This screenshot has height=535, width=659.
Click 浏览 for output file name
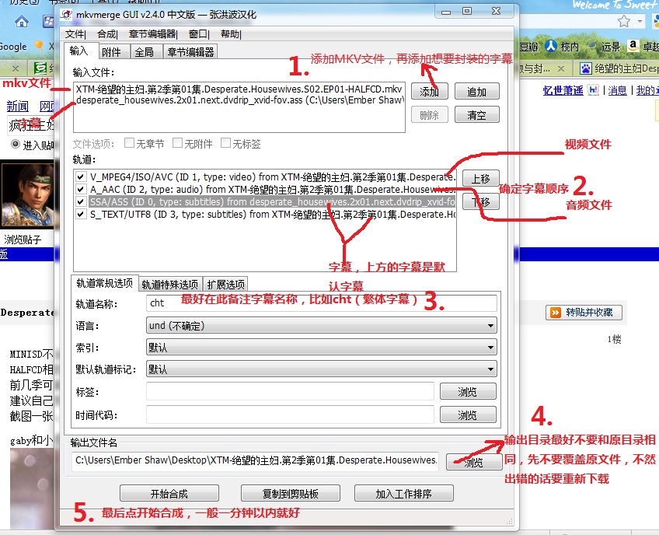(474, 462)
